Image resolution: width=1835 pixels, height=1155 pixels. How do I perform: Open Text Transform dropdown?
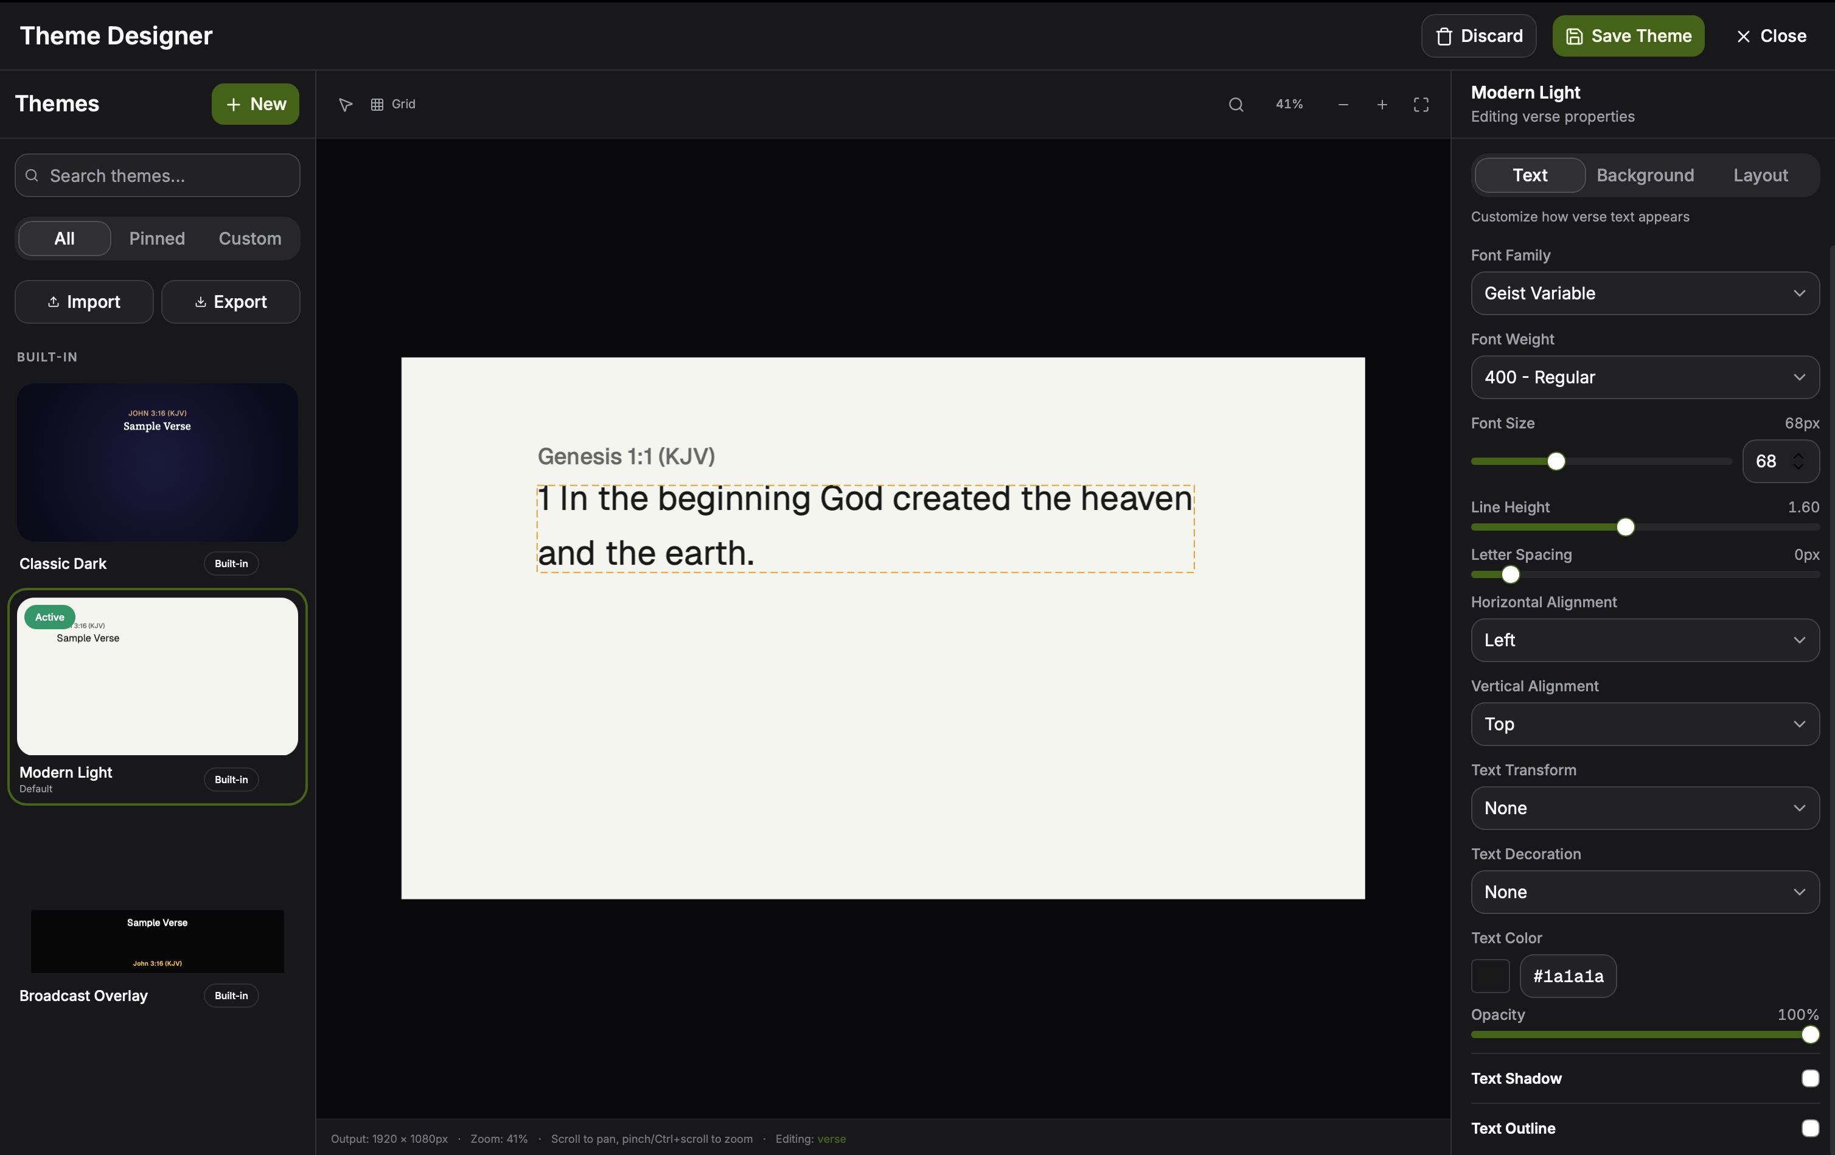click(1645, 808)
